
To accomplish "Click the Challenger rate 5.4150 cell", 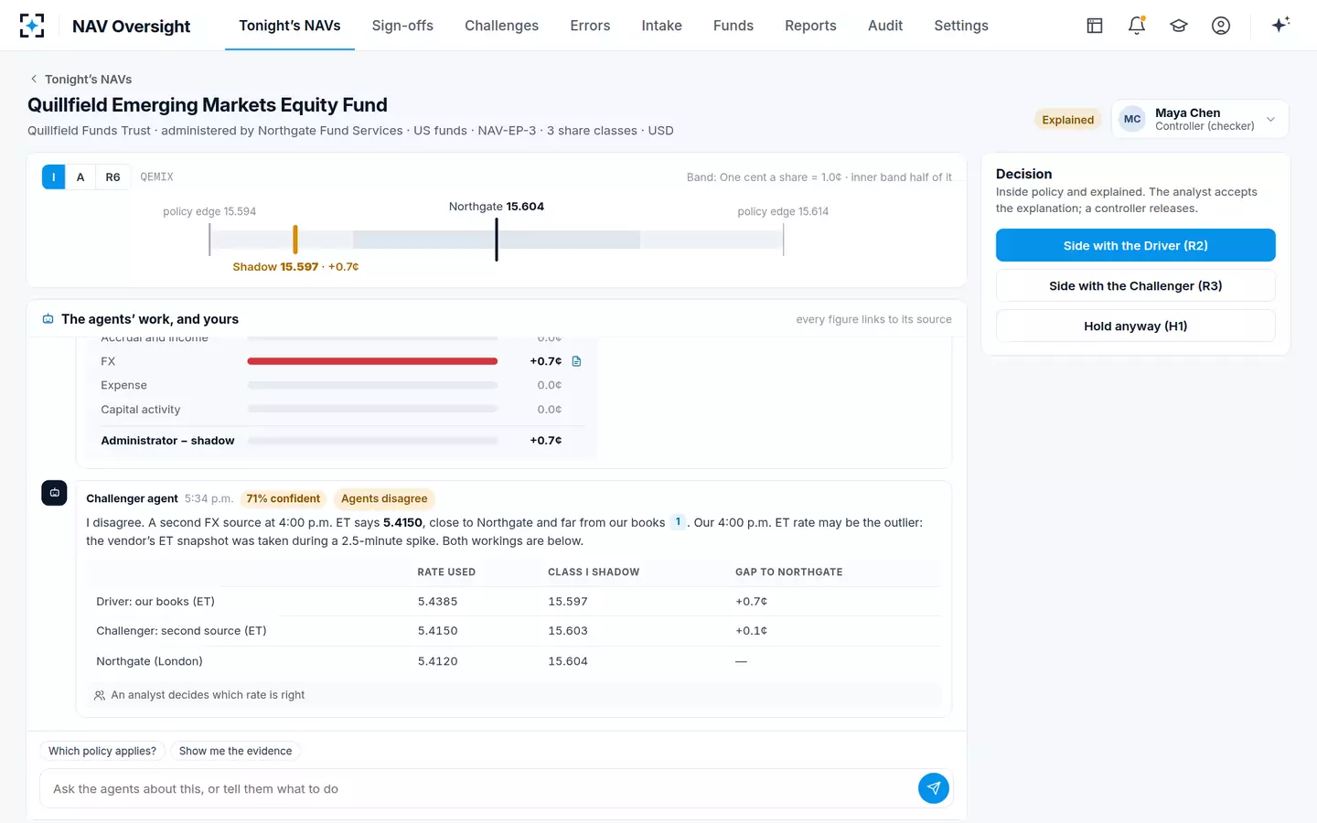I will click(x=437, y=631).
